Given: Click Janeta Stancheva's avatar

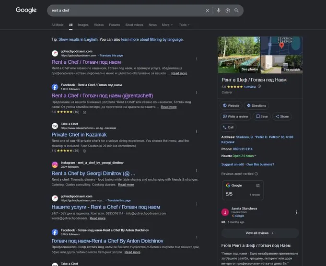Looking at the screenshot, I should (225, 212).
